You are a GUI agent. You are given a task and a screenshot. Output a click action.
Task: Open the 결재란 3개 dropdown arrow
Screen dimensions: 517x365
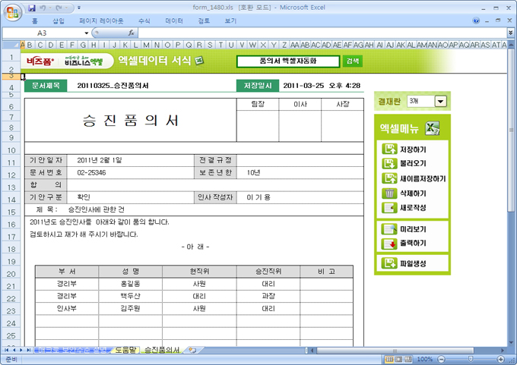click(x=441, y=102)
